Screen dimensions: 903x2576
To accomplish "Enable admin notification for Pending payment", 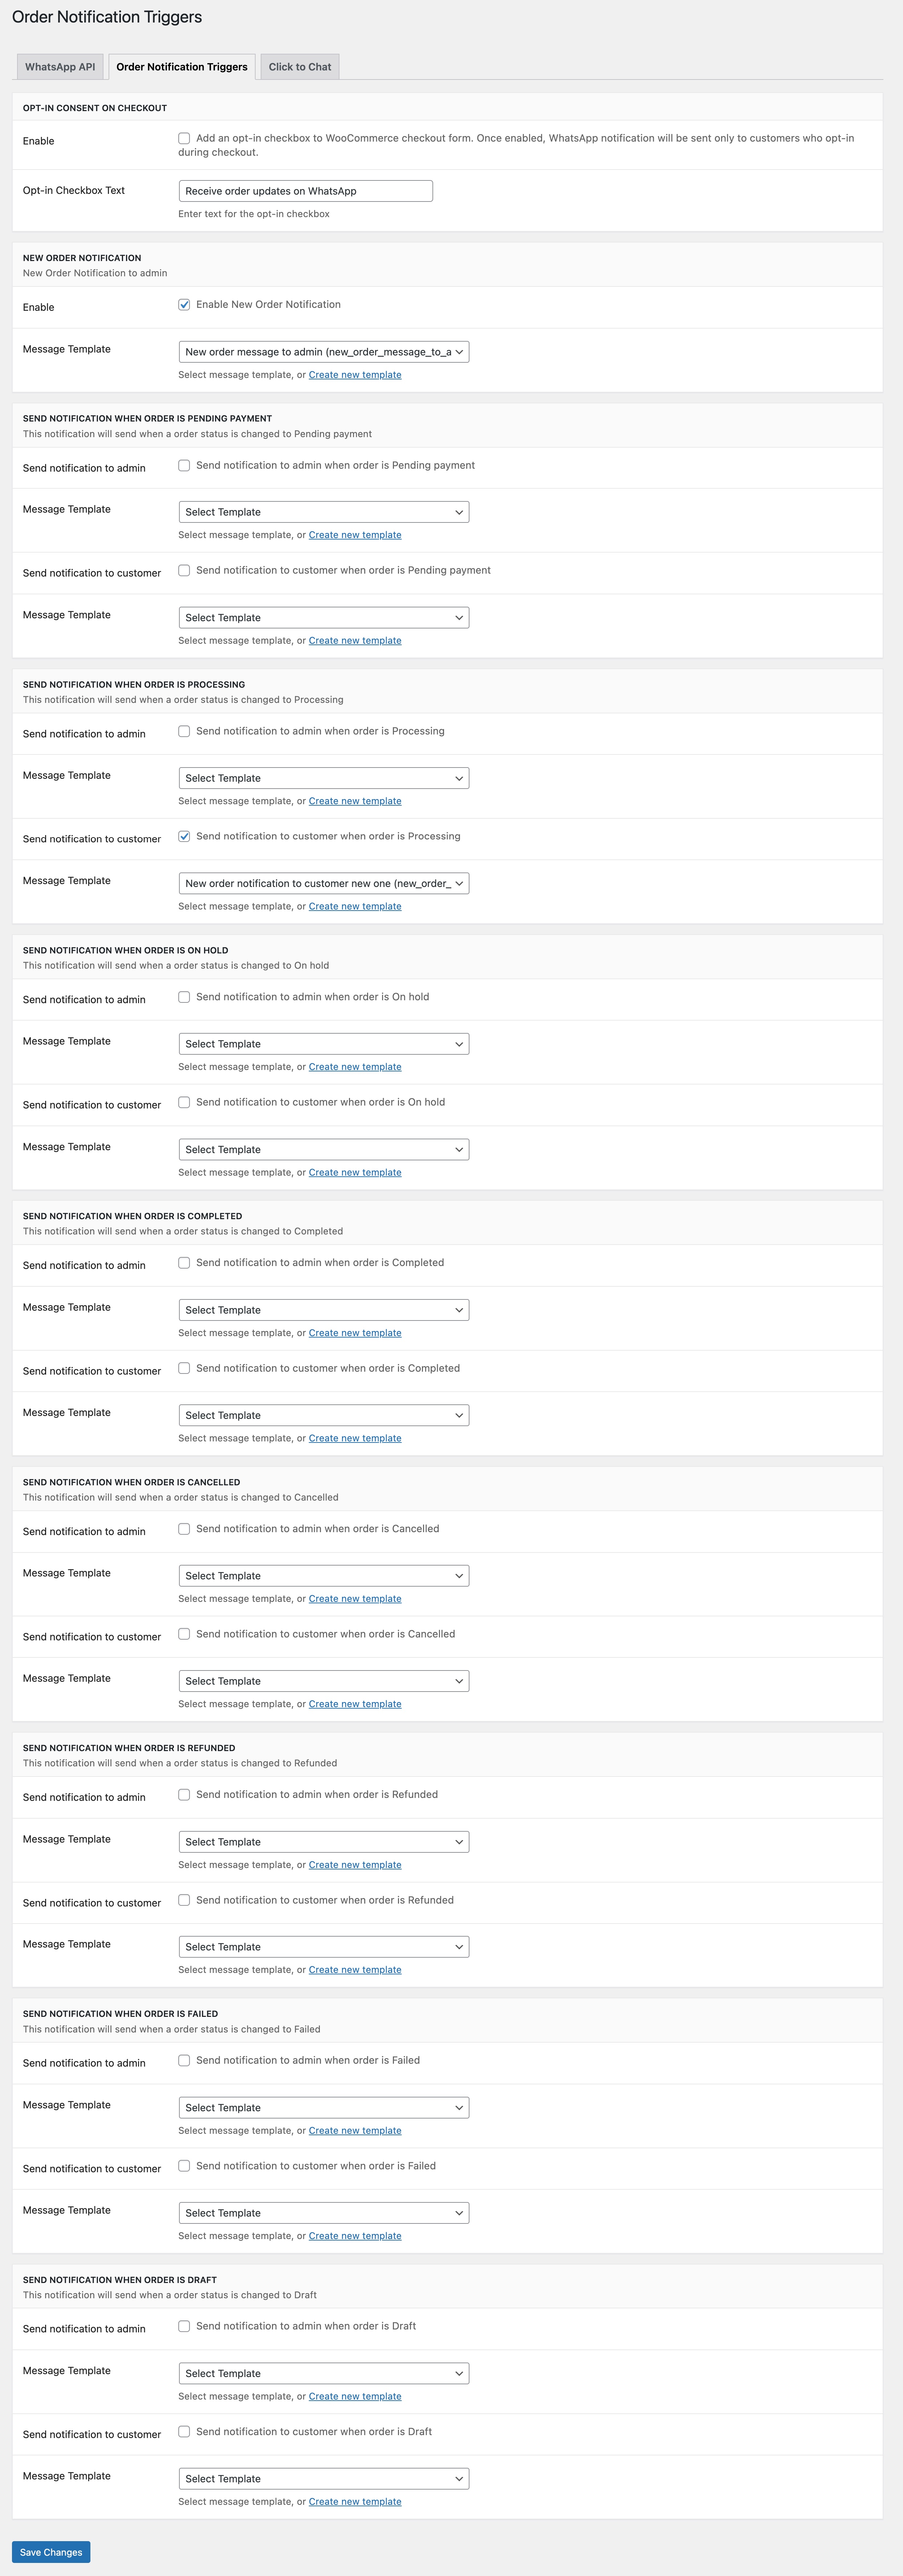I will click(184, 466).
